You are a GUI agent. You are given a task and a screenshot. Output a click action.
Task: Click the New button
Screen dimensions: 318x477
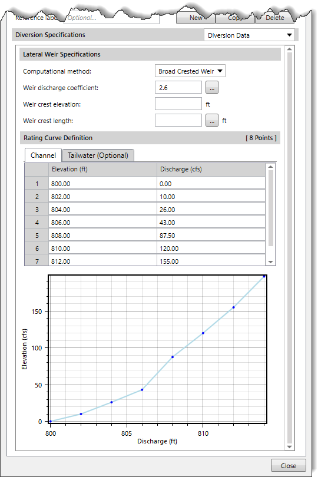pyautogui.click(x=196, y=18)
